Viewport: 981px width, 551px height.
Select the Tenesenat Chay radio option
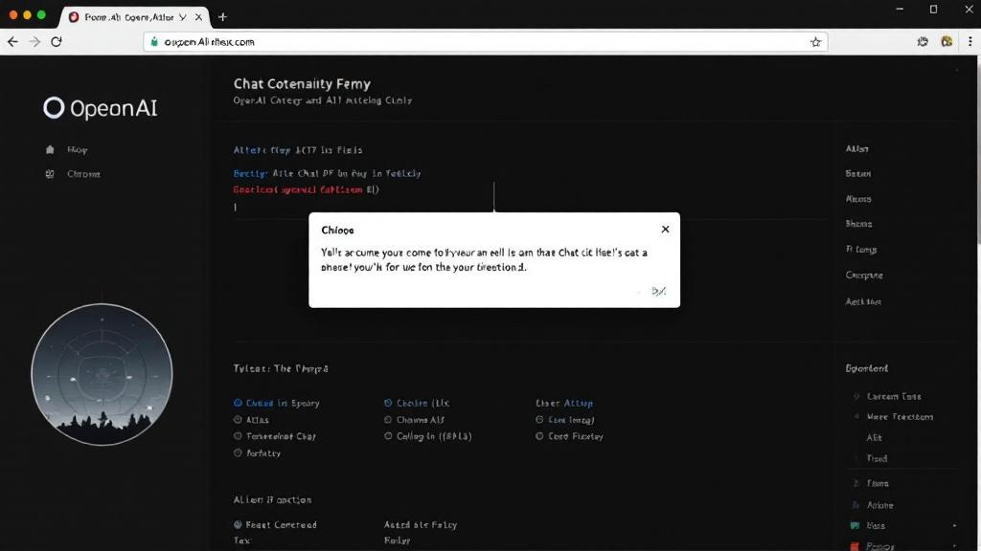pyautogui.click(x=238, y=436)
